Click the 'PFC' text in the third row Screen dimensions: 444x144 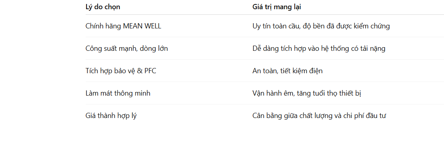point(151,71)
